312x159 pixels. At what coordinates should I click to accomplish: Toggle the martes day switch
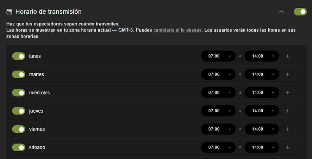click(19, 74)
